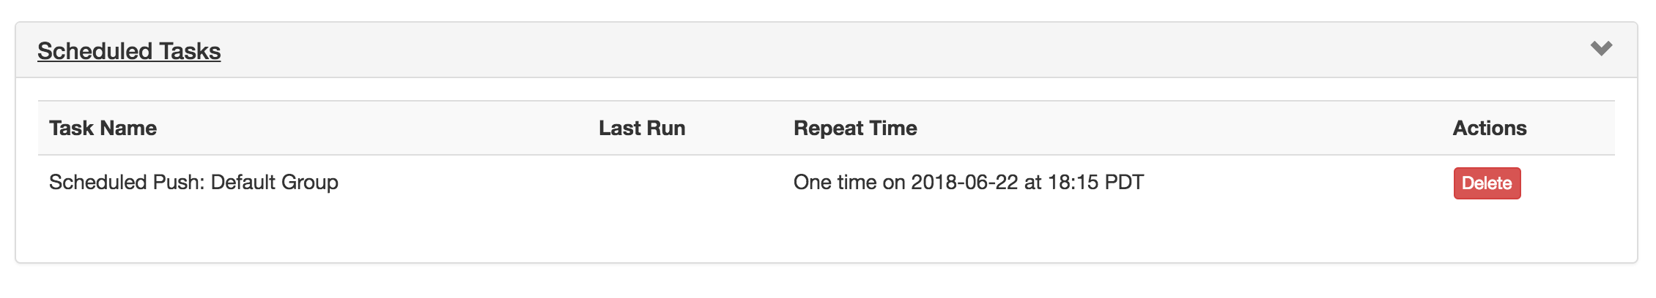Click 'Default Group' in the task name
1656x298 pixels.
pyautogui.click(x=275, y=183)
